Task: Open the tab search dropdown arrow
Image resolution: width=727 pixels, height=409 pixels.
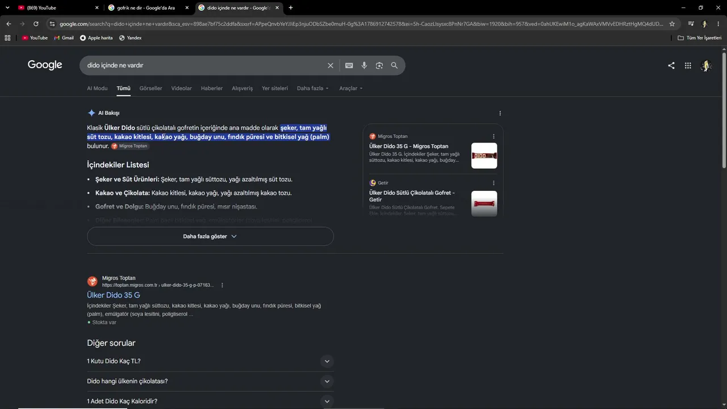Action: coord(7,7)
